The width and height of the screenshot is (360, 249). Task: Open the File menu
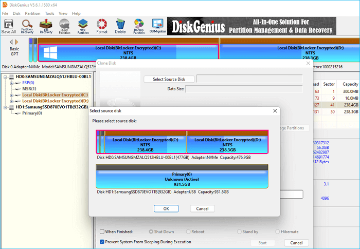(x=5, y=13)
